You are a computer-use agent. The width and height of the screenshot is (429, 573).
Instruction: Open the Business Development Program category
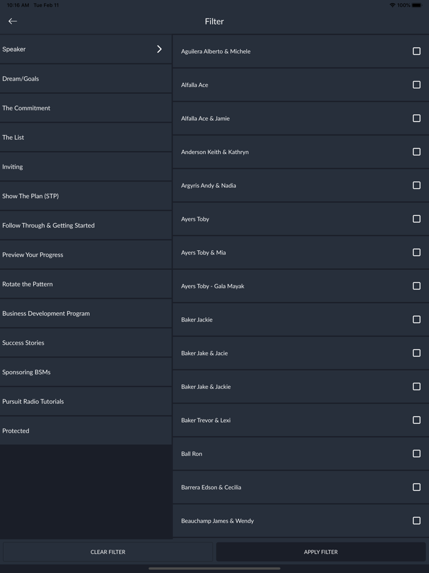pos(86,313)
